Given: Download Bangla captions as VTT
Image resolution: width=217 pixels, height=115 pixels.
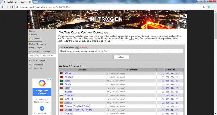Looking at the screenshot, I should coord(177,84).
